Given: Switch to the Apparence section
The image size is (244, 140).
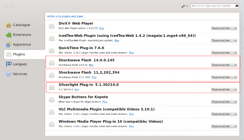Looking at the screenshot, I should [x=19, y=45].
